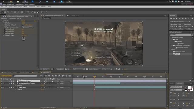Open Graph Editor button in timeline

click(70, 76)
